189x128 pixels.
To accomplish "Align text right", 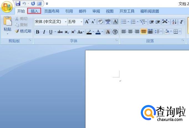I will 137,32.
